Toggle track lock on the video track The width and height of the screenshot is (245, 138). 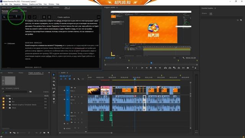pyautogui.click(x=64, y=90)
